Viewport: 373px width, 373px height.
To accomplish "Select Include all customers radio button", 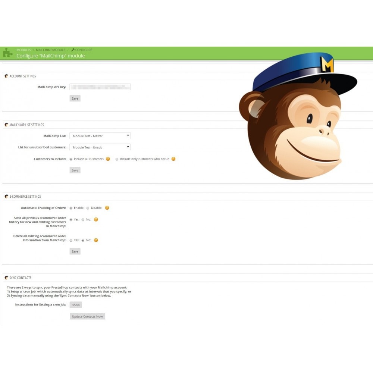I will coord(71,159).
